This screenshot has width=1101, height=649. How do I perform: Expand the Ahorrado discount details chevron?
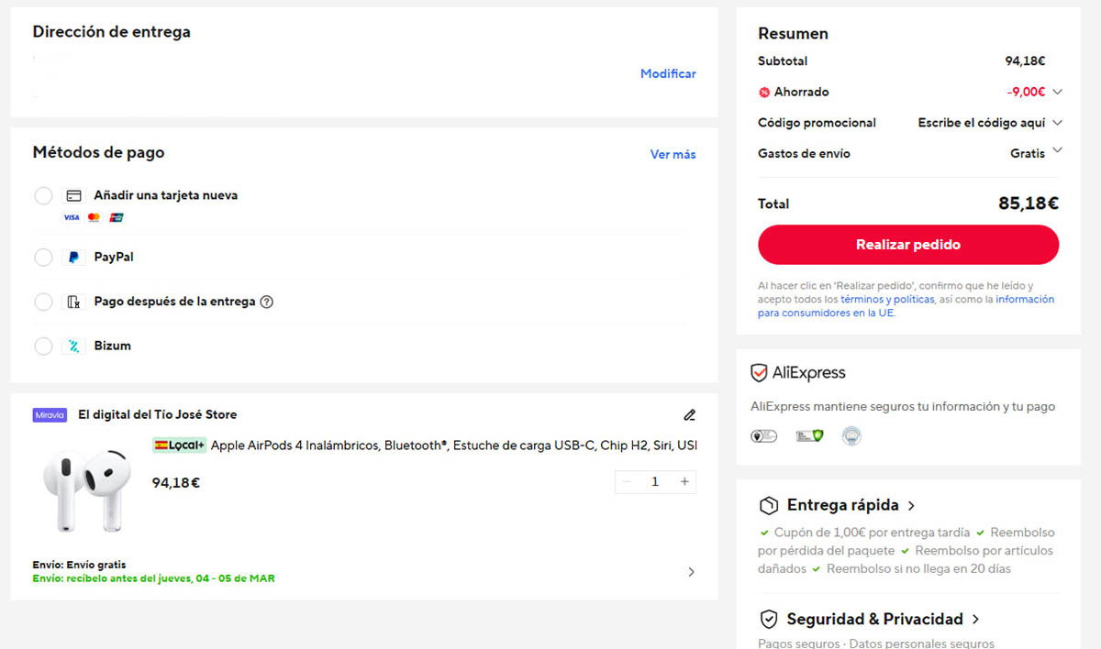pos(1058,92)
